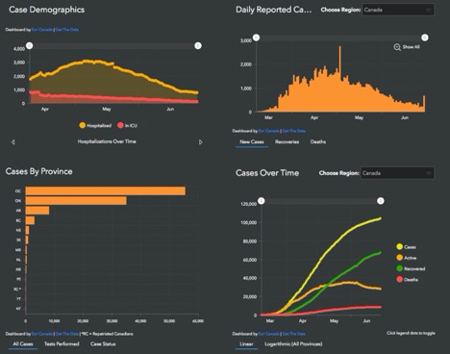Open Daily Reported Cases region dropdown
This screenshot has width=450, height=354.
(398, 10)
